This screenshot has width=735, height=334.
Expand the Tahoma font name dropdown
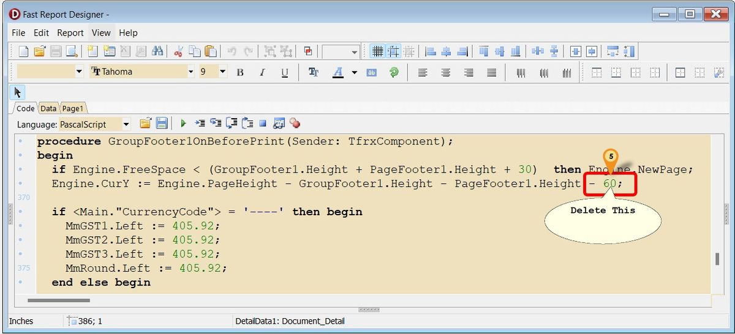point(191,72)
